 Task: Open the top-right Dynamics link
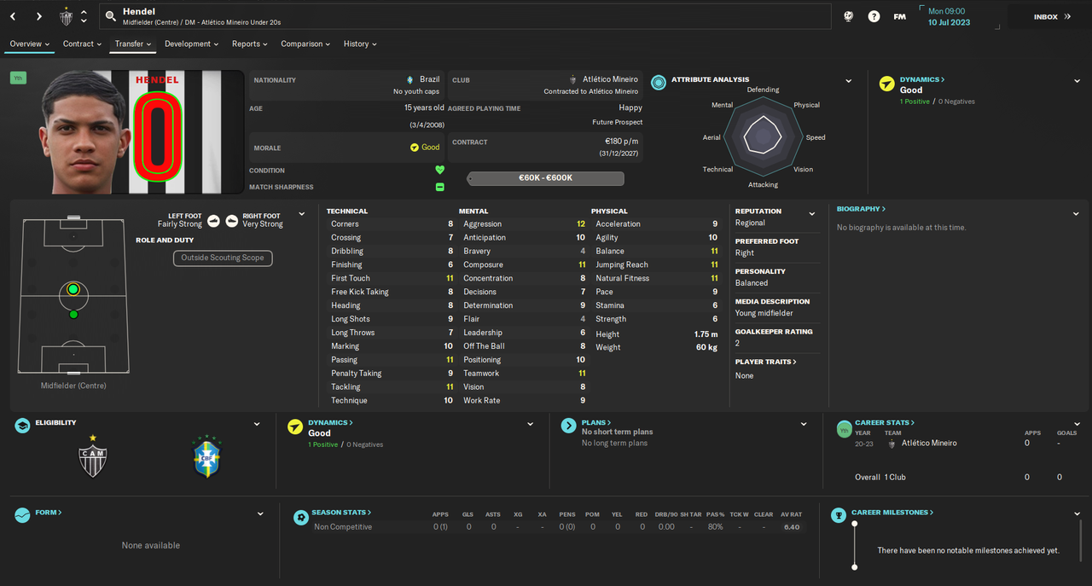[x=922, y=79]
